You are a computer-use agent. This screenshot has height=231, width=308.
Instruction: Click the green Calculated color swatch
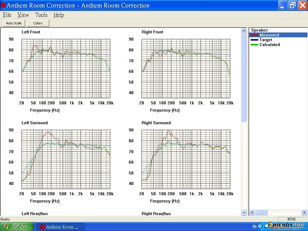click(254, 45)
